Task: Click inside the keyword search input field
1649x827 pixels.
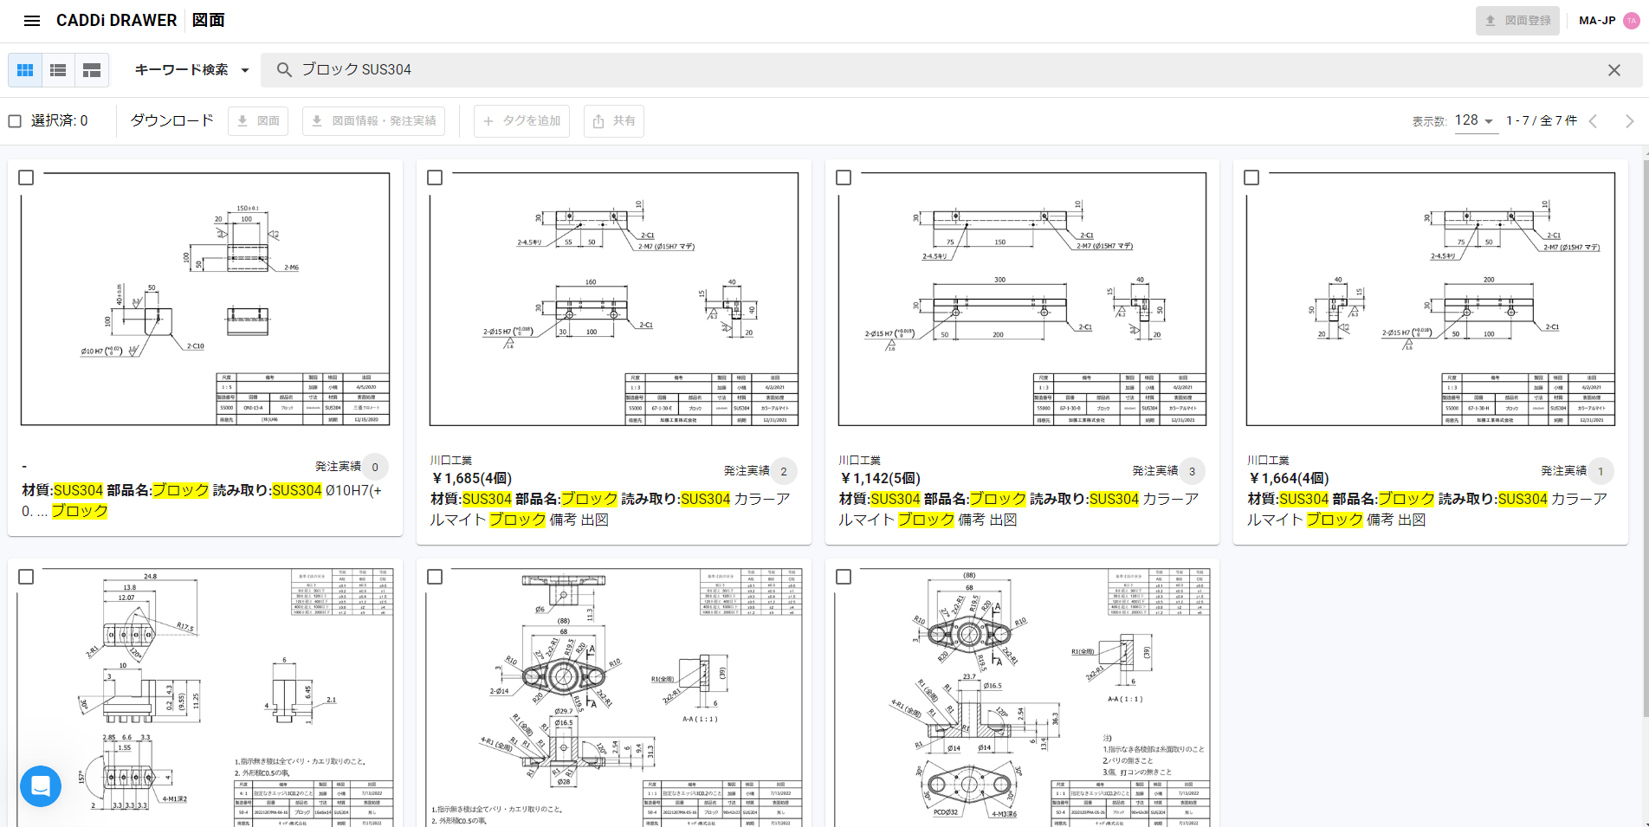Action: 606,69
